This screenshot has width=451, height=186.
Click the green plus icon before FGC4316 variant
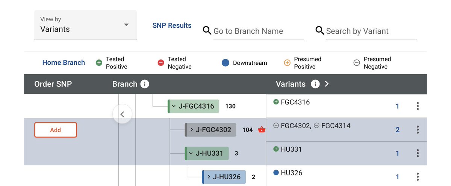(276, 102)
